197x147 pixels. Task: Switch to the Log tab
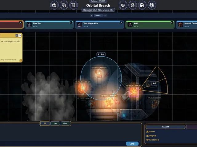tap(55, 123)
